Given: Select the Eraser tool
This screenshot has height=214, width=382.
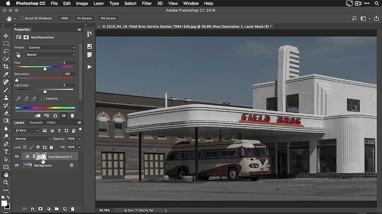Looking at the screenshot, I should click(x=6, y=113).
